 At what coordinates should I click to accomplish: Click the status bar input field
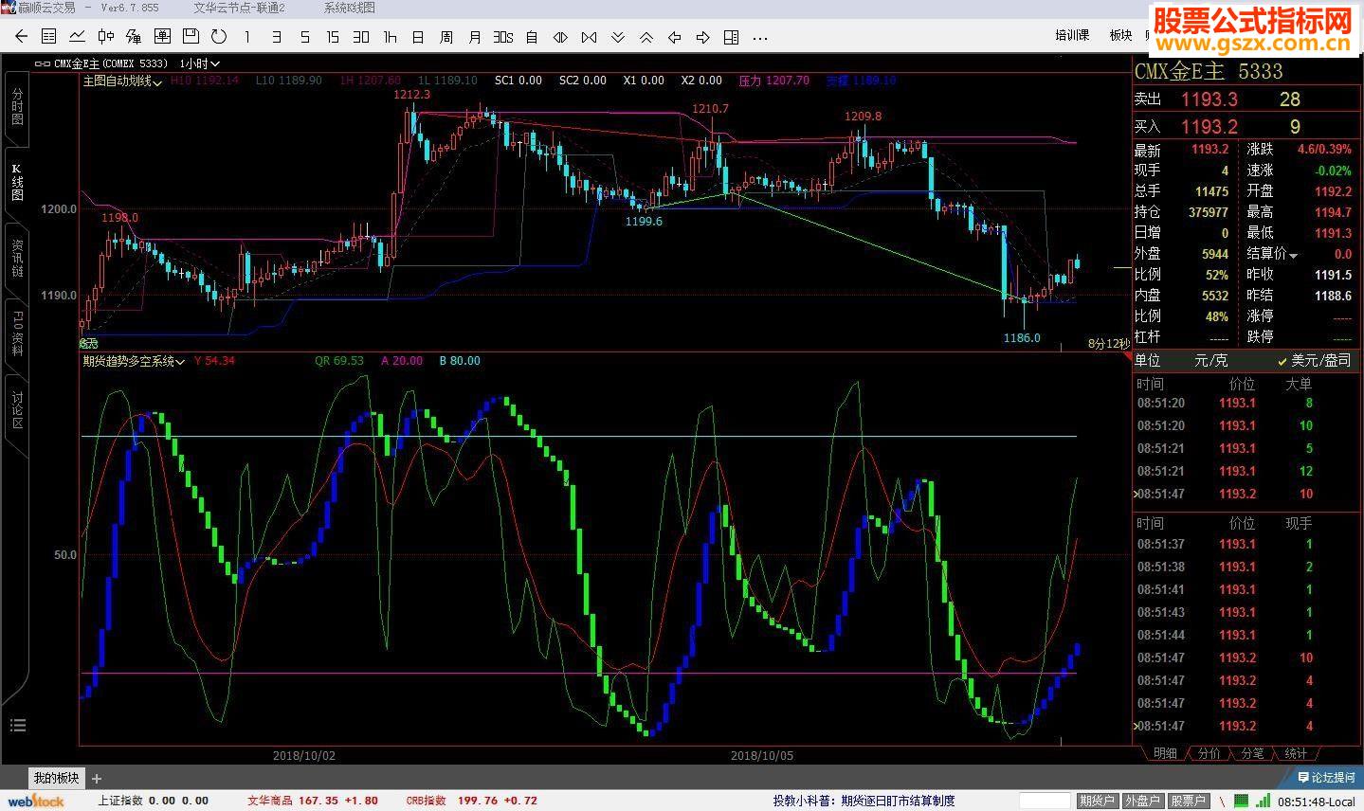1045,801
